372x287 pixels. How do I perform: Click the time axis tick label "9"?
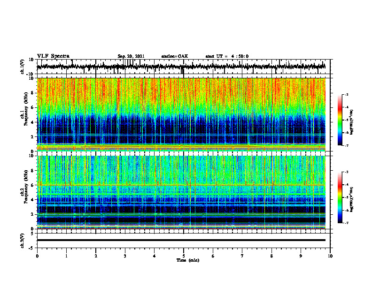[301, 256]
